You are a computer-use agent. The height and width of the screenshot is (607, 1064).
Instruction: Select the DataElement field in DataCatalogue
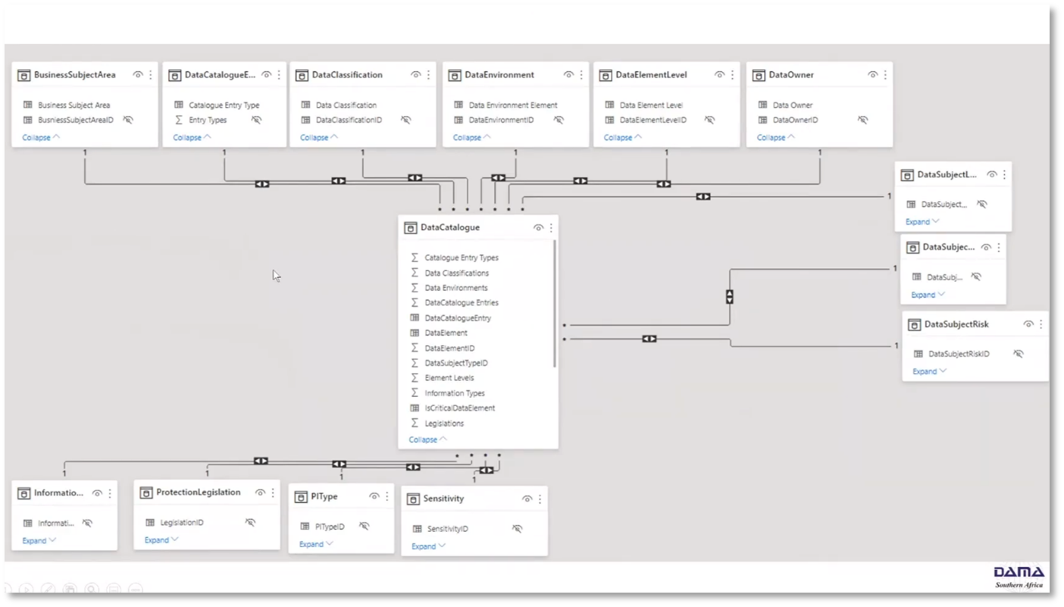coord(446,333)
